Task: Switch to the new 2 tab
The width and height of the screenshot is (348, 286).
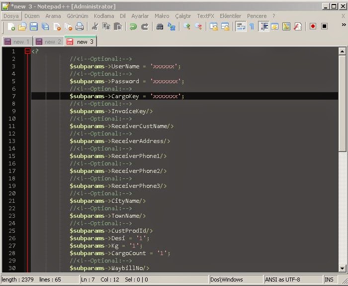Action: point(49,41)
